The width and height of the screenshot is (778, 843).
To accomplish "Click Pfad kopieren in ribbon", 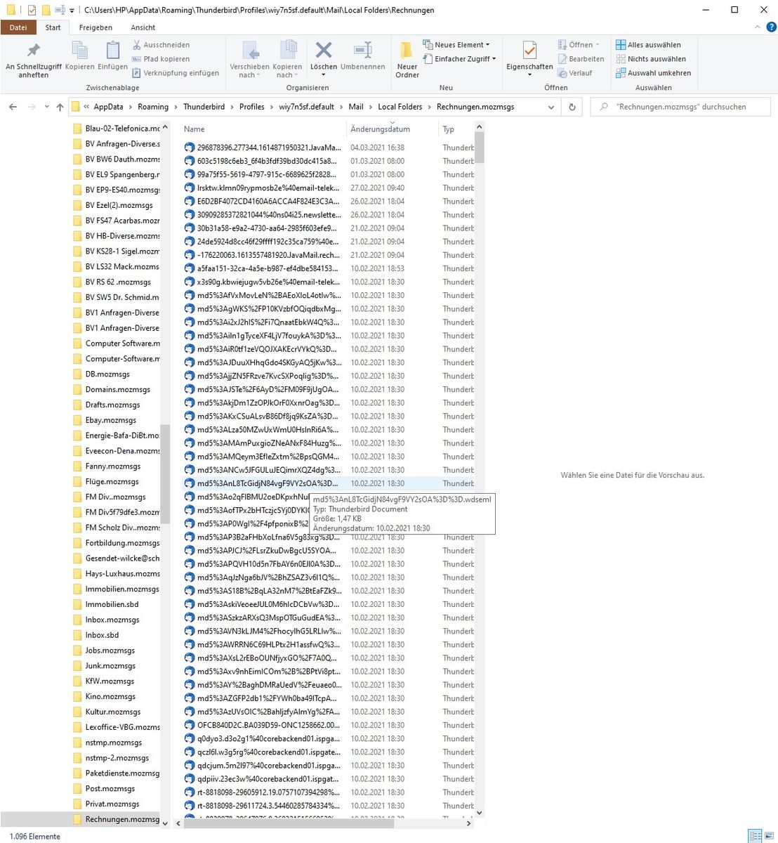I will pyautogui.click(x=161, y=59).
